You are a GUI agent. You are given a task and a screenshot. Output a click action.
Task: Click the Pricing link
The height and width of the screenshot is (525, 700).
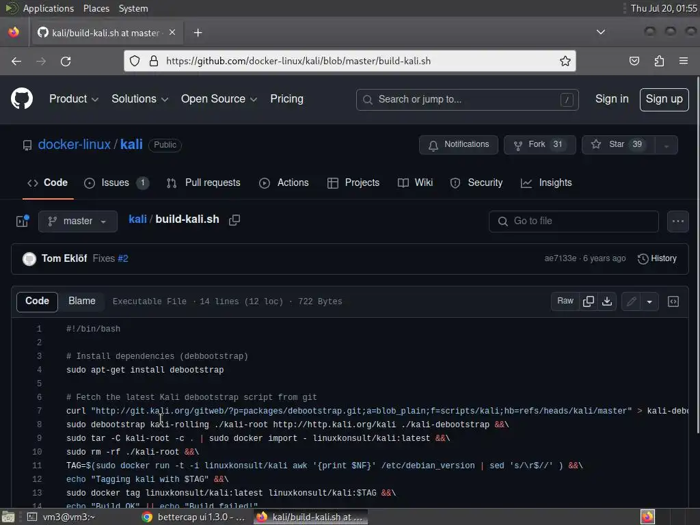click(x=286, y=98)
